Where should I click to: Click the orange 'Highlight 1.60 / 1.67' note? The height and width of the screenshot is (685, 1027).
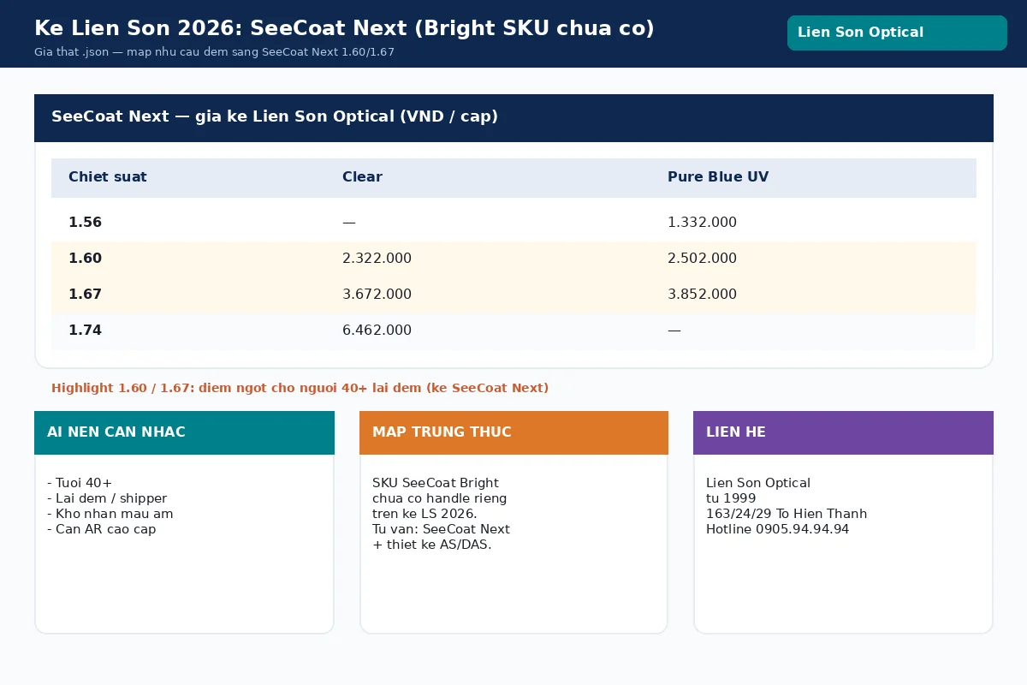pyautogui.click(x=300, y=388)
